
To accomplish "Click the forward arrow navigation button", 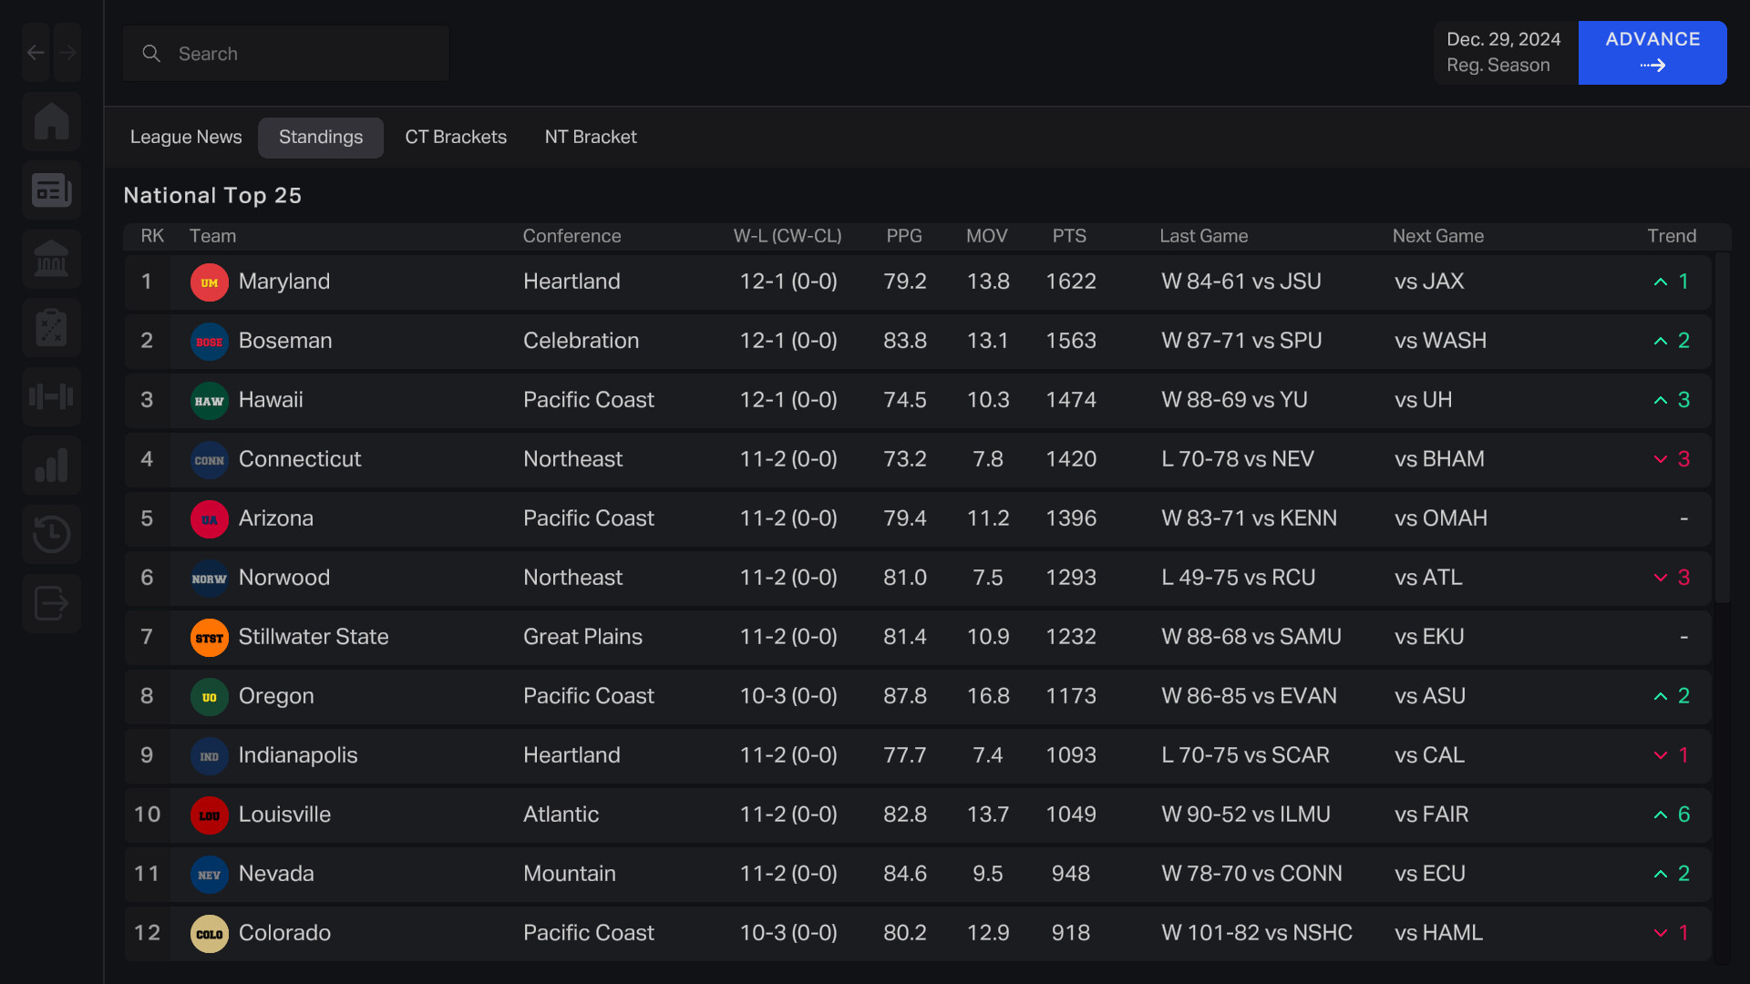I will pos(67,53).
